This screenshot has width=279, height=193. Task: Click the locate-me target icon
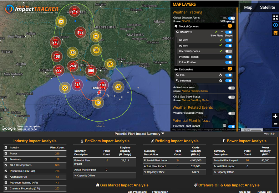point(276,25)
